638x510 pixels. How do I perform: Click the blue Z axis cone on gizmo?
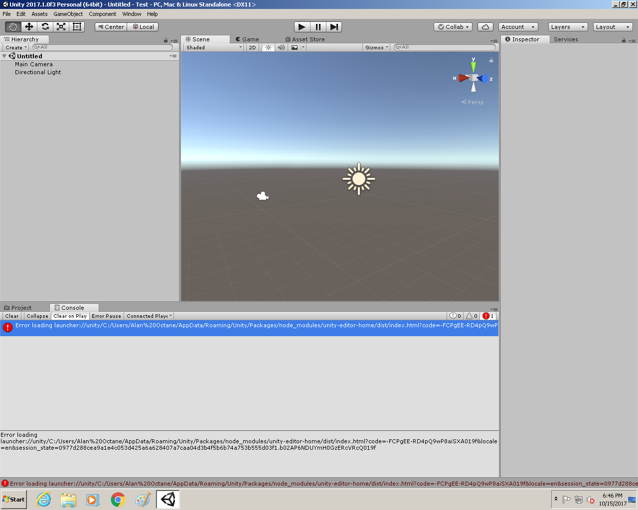[482, 78]
